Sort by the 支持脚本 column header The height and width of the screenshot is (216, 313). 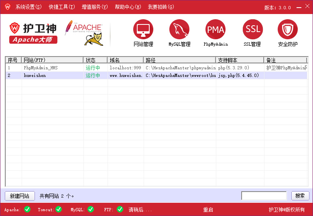(240, 60)
